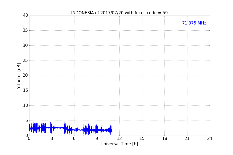Screen dimensions: 233x155
Task: Click the y-axis tick label 20
Action: (x=25, y=75)
